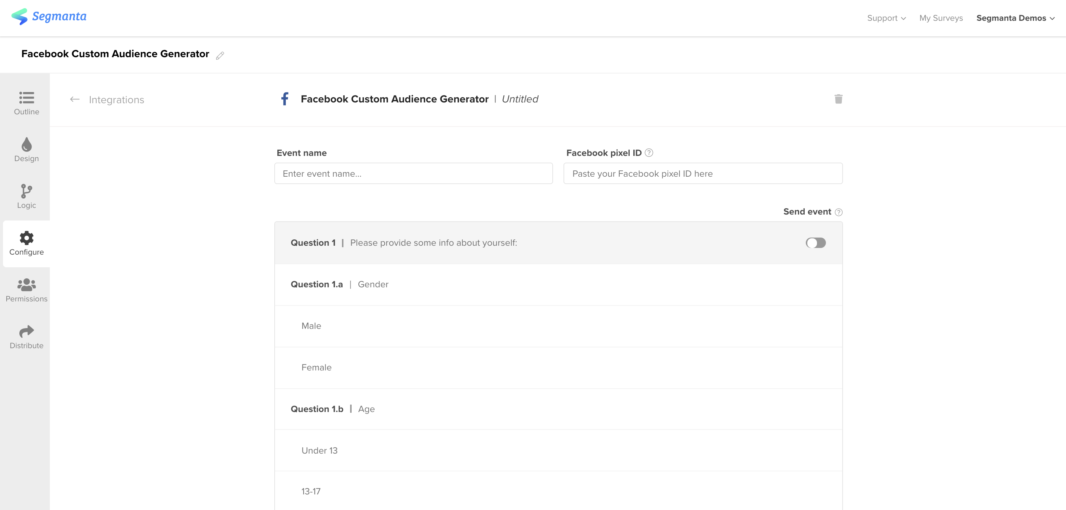The height and width of the screenshot is (510, 1066).
Task: Click the Event name label
Action: pyautogui.click(x=301, y=153)
